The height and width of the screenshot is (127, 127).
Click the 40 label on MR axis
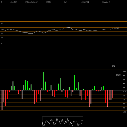tap(124, 84)
